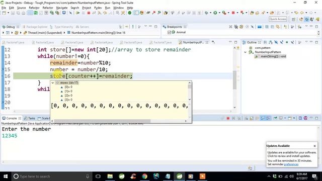Click the Terminate icon in Console toolbar
This screenshot has width=322, height=181.
pos(228,118)
